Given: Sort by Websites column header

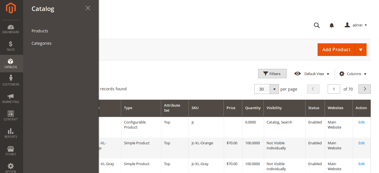Looking at the screenshot, I should click(338, 108).
